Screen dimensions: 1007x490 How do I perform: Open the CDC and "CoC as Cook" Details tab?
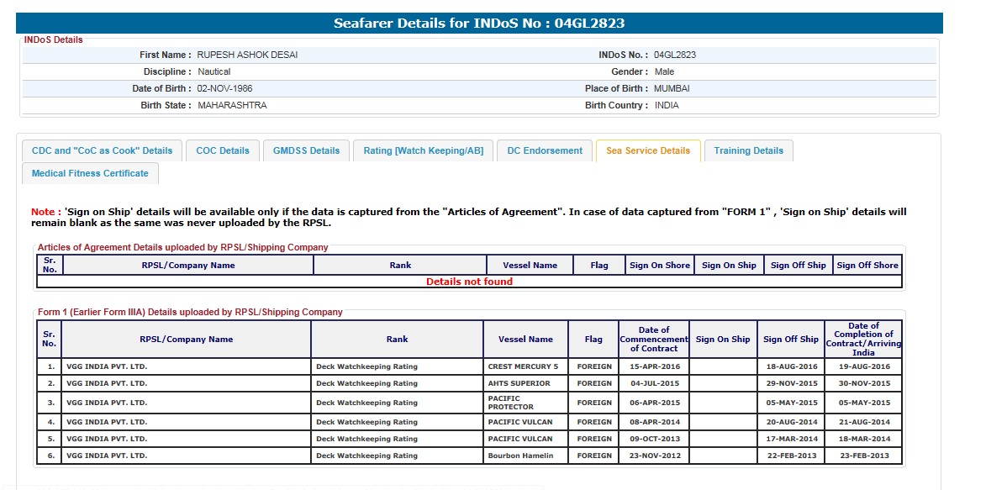pos(102,151)
